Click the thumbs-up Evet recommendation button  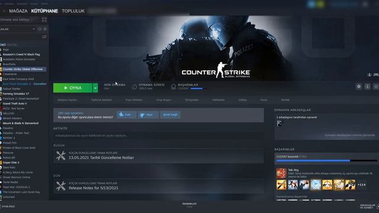tap(127, 115)
